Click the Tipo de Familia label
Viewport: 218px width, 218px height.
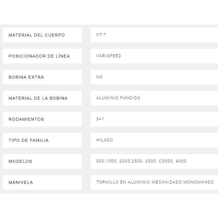pyautogui.click(x=28, y=140)
